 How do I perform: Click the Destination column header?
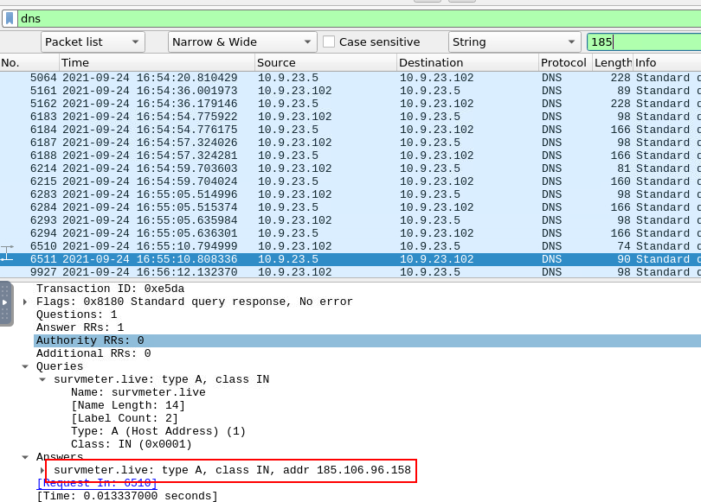pos(466,63)
